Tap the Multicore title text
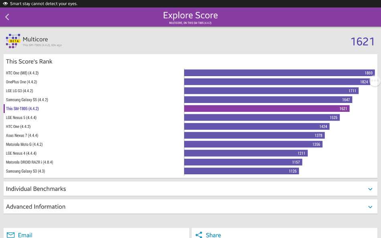381x238 pixels. pyautogui.click(x=35, y=39)
